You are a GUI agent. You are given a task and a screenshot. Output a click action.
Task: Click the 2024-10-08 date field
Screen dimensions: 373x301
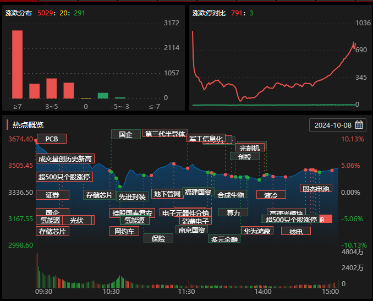[338, 125]
